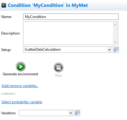Expand the Variation dropdown arrow
The image size is (127, 120).
point(71,113)
